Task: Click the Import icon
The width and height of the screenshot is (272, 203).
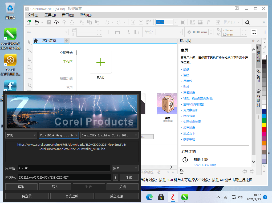Action: coord(133,22)
